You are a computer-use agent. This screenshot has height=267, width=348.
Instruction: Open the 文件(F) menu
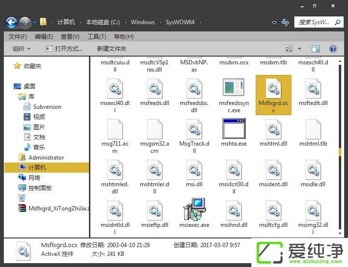point(18,37)
